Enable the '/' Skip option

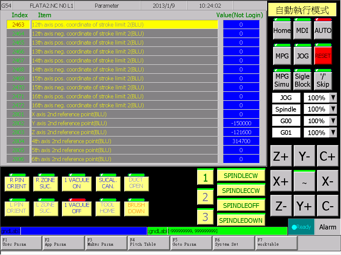tap(323, 80)
